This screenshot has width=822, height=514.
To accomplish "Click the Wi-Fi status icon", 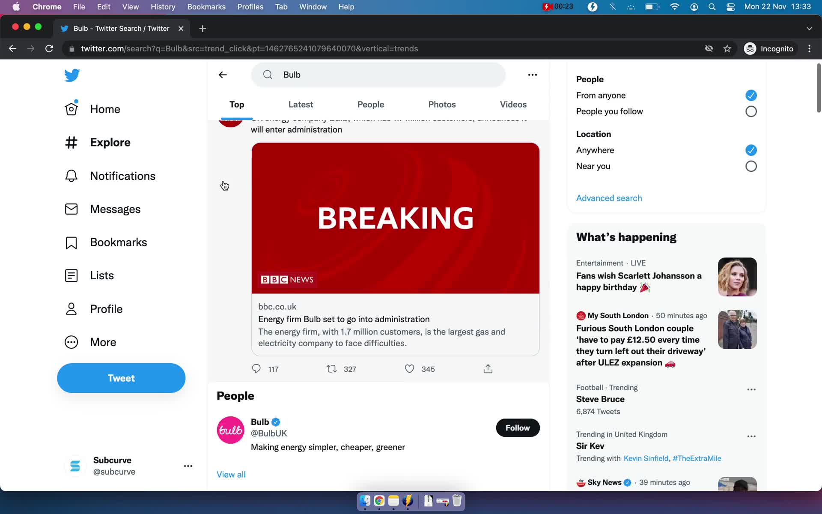I will [674, 7].
